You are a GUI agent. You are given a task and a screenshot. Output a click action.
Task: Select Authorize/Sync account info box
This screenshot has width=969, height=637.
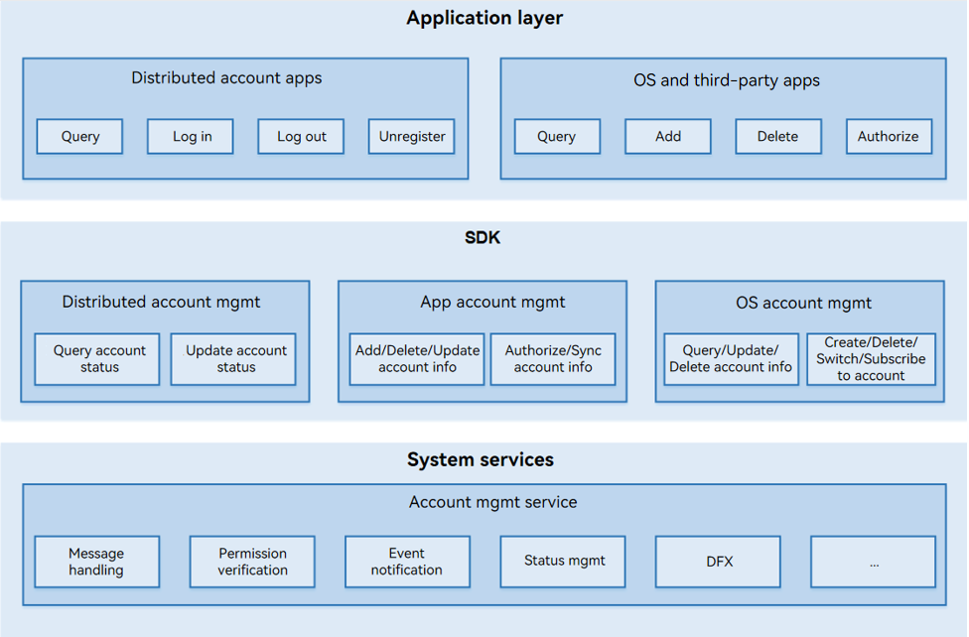[x=553, y=359]
